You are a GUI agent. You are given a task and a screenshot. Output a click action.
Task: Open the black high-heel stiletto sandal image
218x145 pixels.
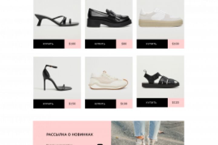57,78
